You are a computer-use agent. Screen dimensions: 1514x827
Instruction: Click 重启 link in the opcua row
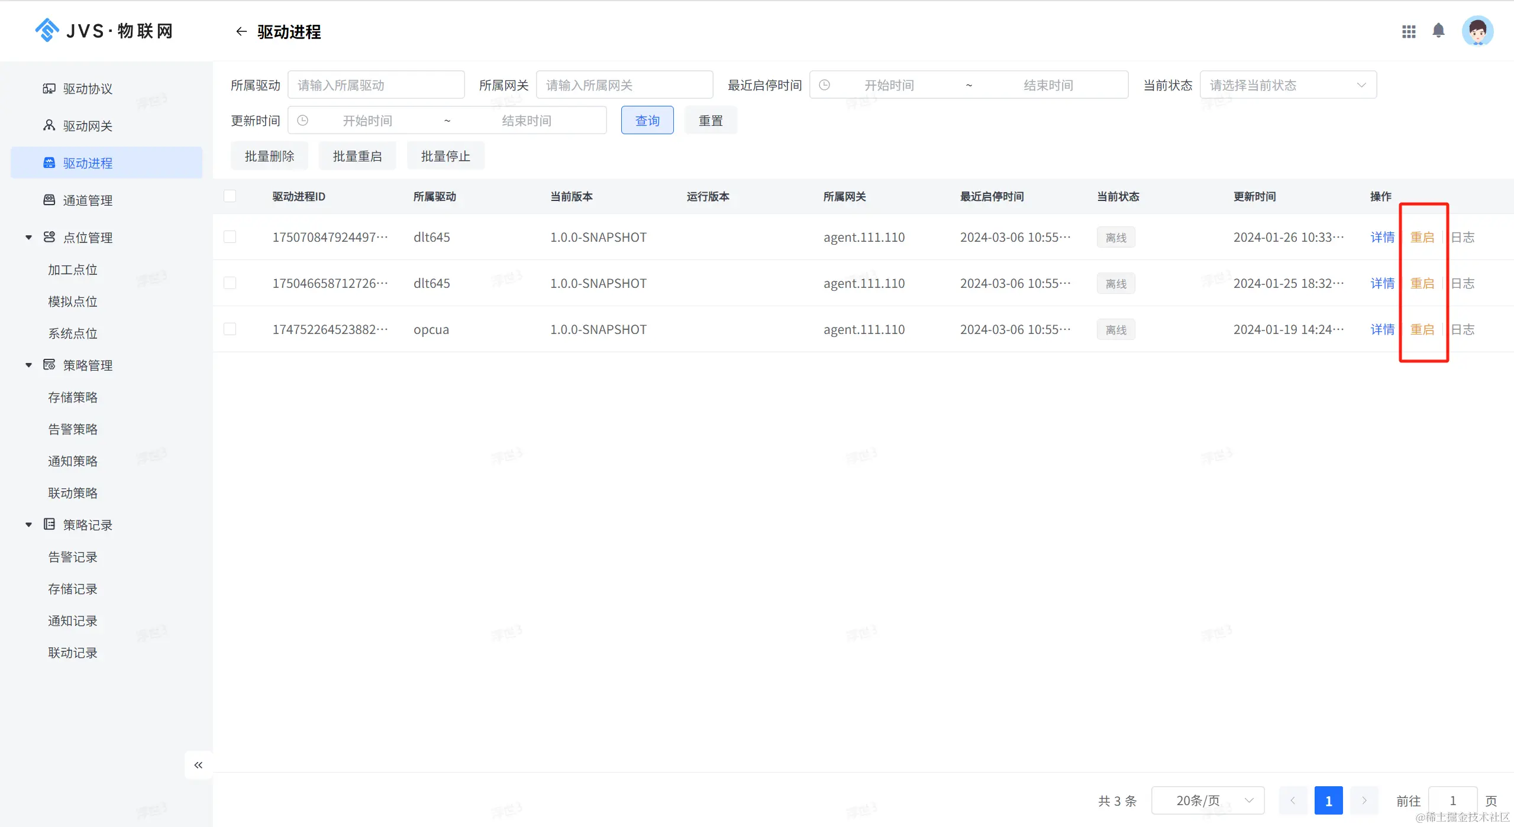point(1422,329)
